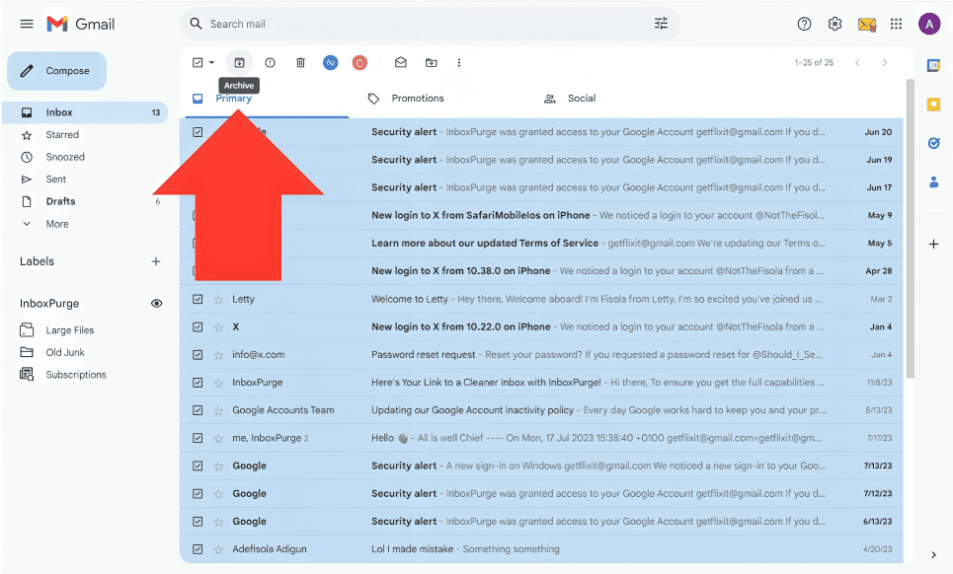Archive the selected emails
The image size is (953, 574).
[239, 62]
